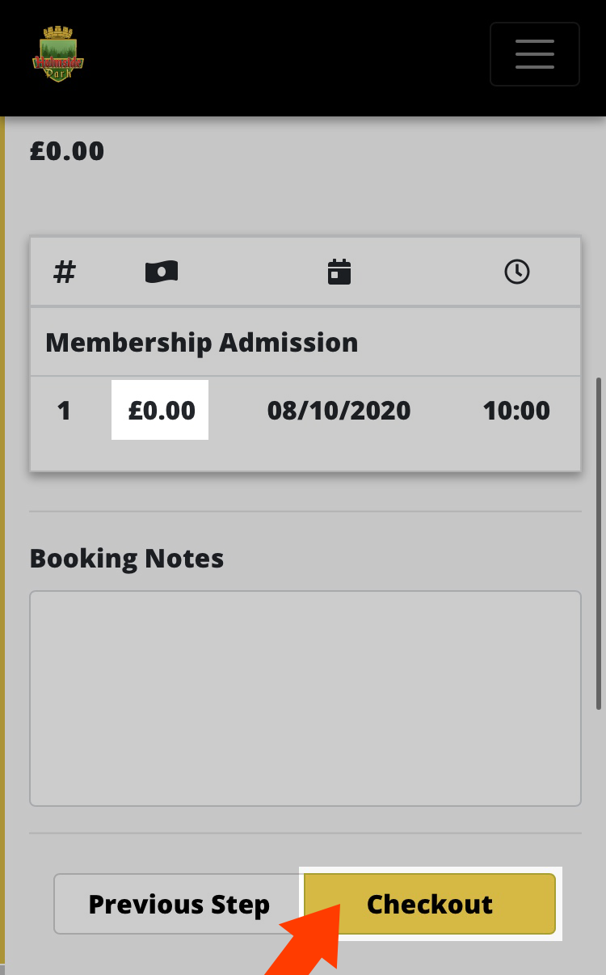Focus the Booking Notes text area
Viewport: 606px width, 975px height.
pyautogui.click(x=305, y=699)
